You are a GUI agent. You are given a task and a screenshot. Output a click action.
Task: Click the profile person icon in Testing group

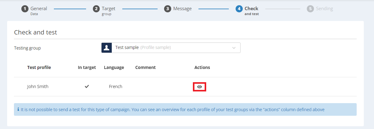click(107, 48)
